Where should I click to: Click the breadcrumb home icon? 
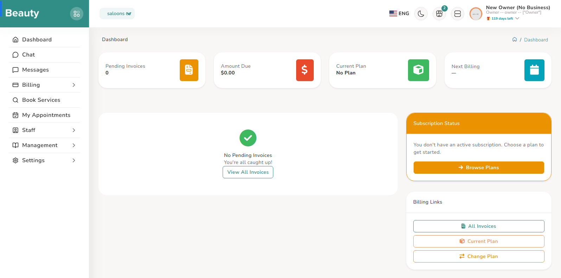click(x=515, y=40)
